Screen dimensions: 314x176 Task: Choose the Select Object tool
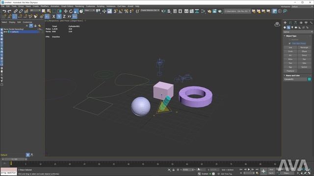(x=44, y=11)
